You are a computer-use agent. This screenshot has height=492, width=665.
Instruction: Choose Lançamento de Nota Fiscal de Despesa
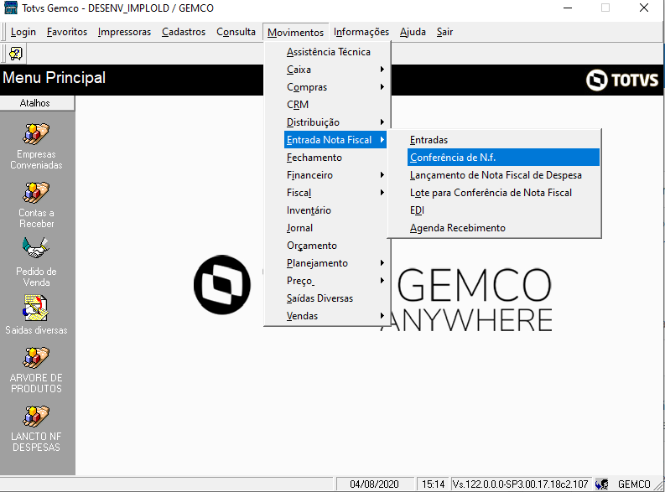[503, 175]
